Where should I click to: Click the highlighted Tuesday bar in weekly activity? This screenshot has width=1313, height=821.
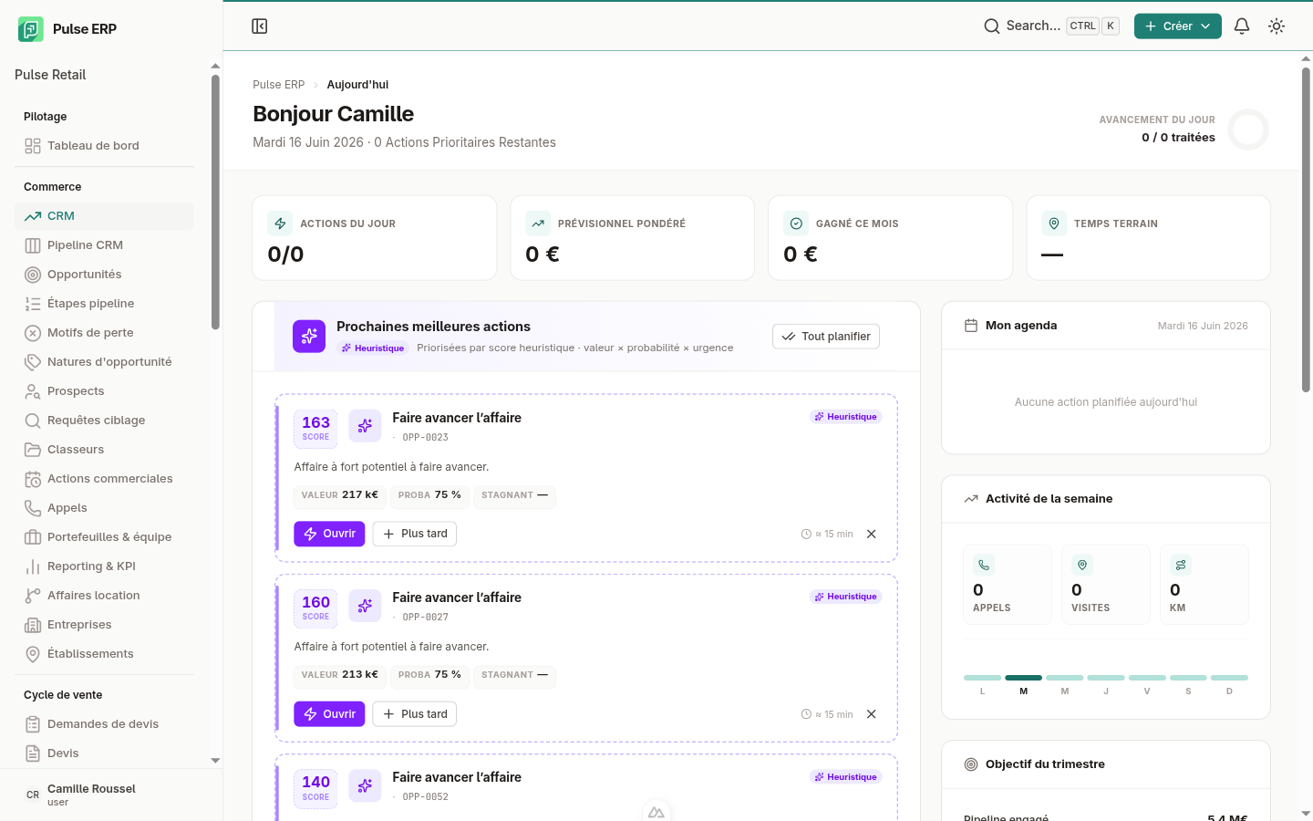pyautogui.click(x=1023, y=678)
